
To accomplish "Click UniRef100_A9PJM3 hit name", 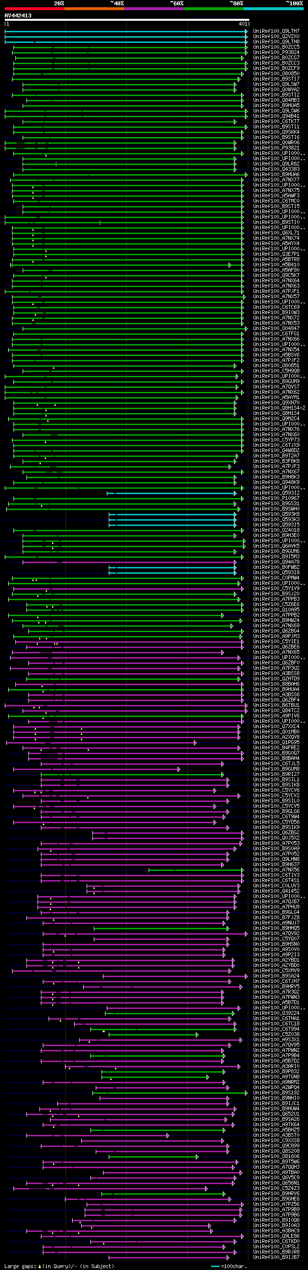I will pos(276,636).
